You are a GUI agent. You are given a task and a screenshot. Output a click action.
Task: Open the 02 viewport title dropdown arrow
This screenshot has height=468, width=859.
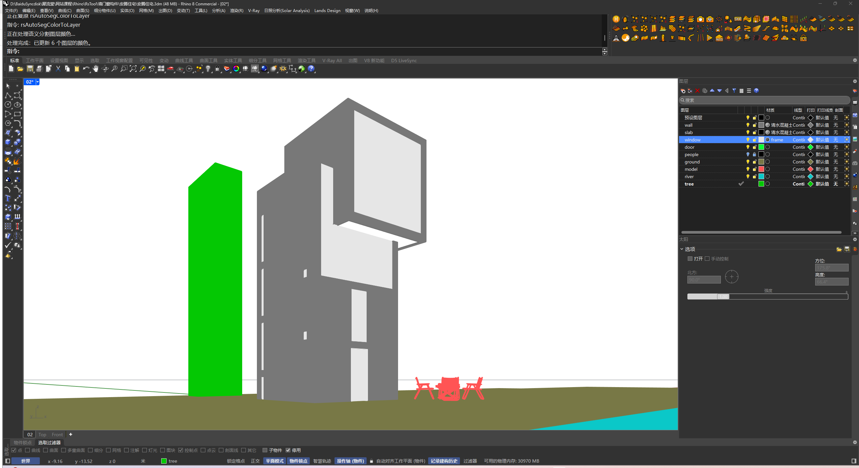pyautogui.click(x=38, y=82)
